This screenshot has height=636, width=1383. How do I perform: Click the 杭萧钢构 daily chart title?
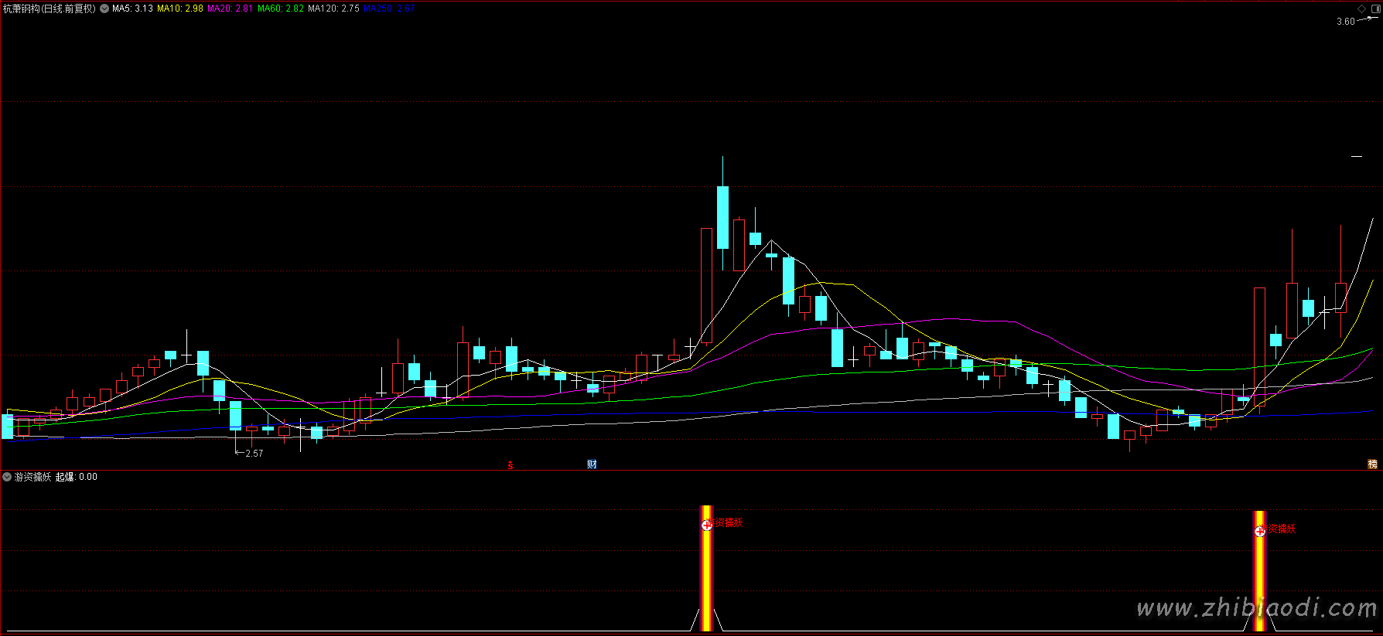49,9
